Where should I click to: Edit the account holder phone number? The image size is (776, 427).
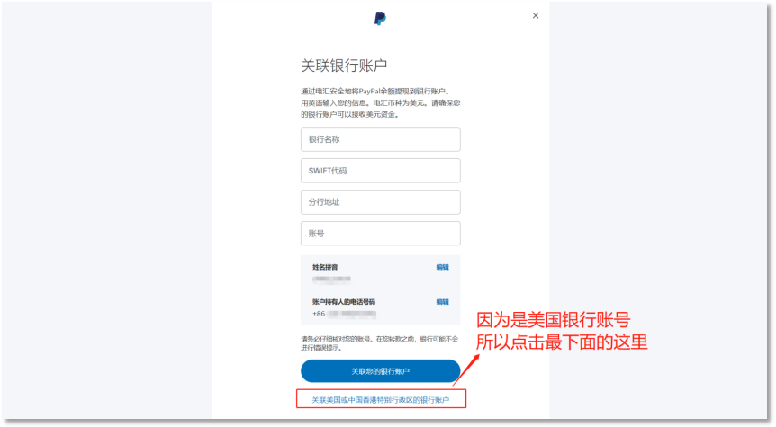[x=442, y=302]
